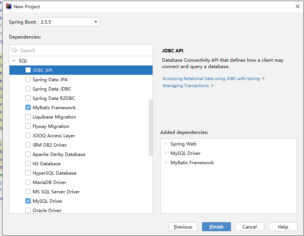
Task: Click the Finish button
Action: 216,227
